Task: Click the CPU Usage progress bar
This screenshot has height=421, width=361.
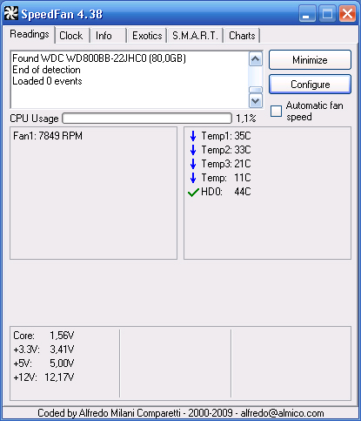Action: tap(147, 119)
